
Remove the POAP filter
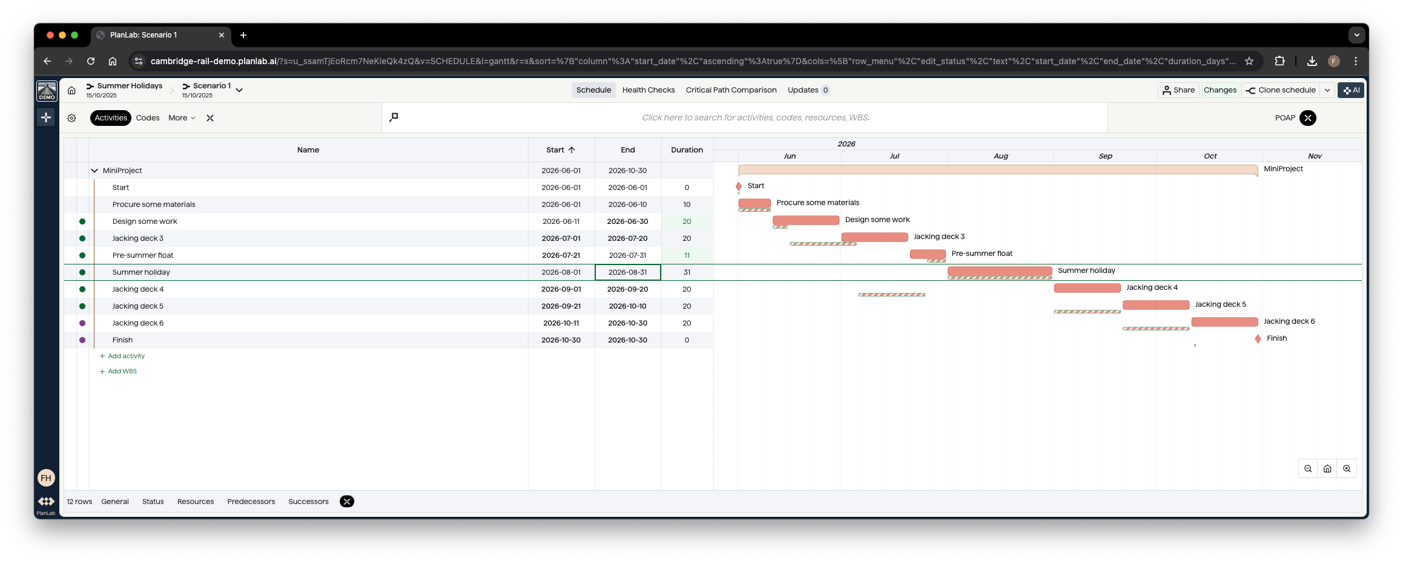coord(1308,118)
